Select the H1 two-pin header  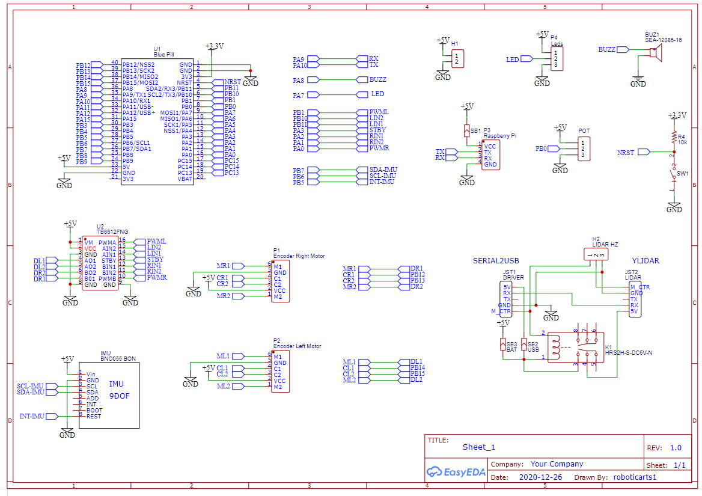tap(457, 59)
